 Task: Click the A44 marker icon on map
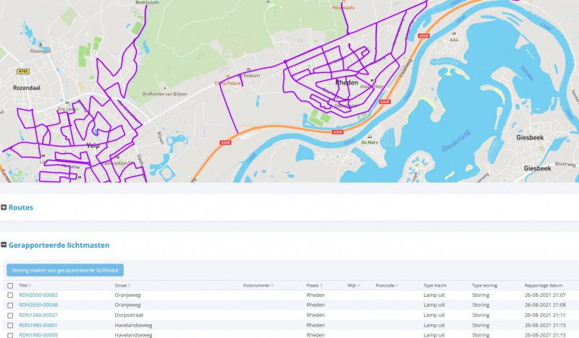454,34
